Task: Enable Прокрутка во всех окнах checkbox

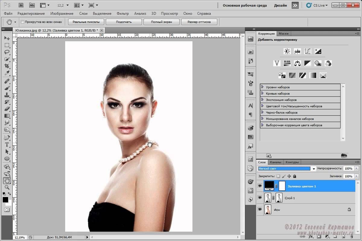Action: [22, 22]
